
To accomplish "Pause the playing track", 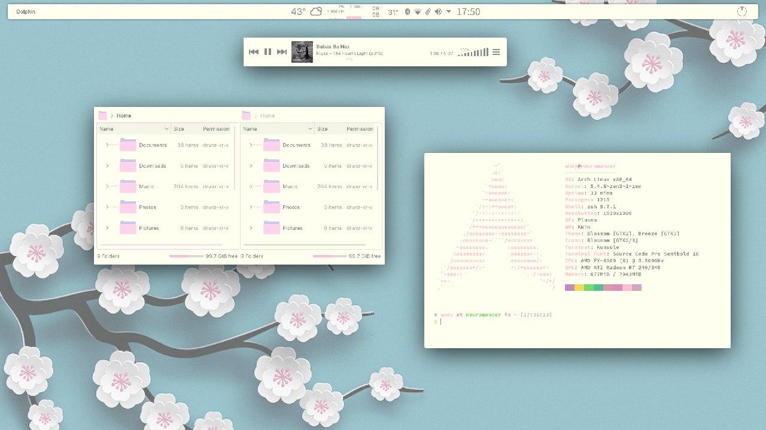I will coord(268,52).
